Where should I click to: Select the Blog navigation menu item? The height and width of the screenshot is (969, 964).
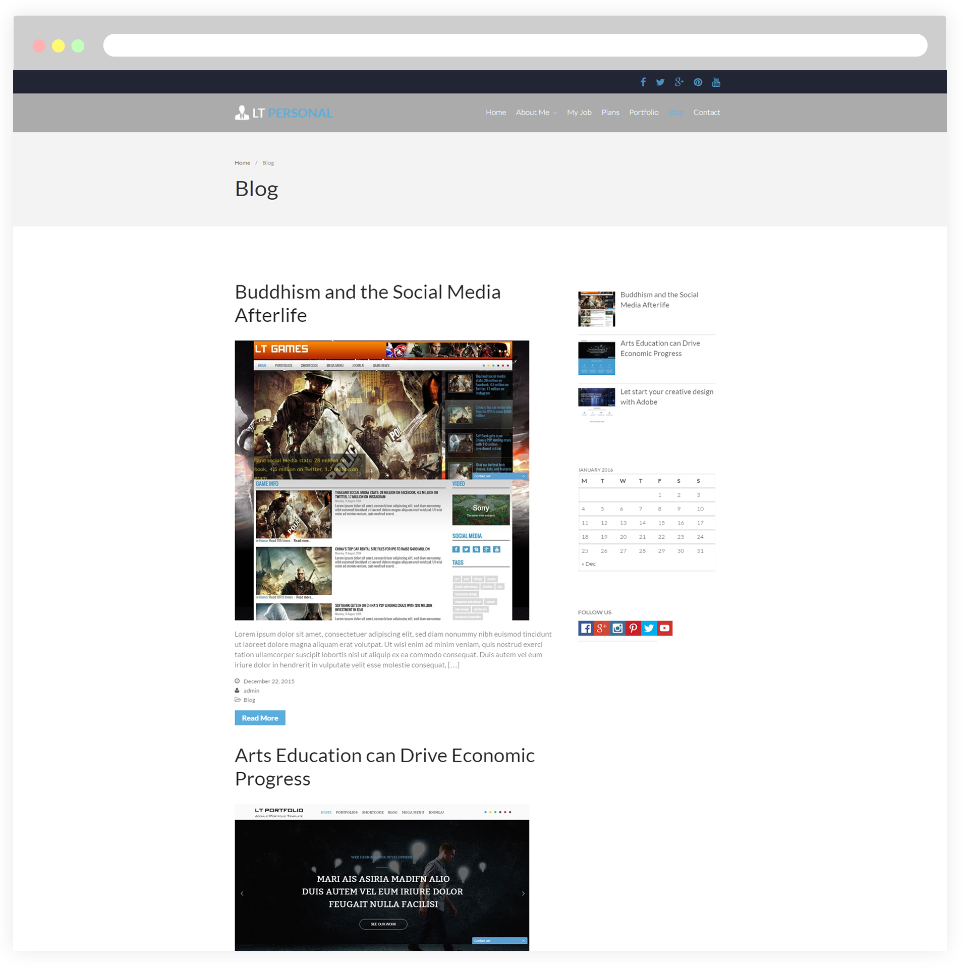(676, 112)
